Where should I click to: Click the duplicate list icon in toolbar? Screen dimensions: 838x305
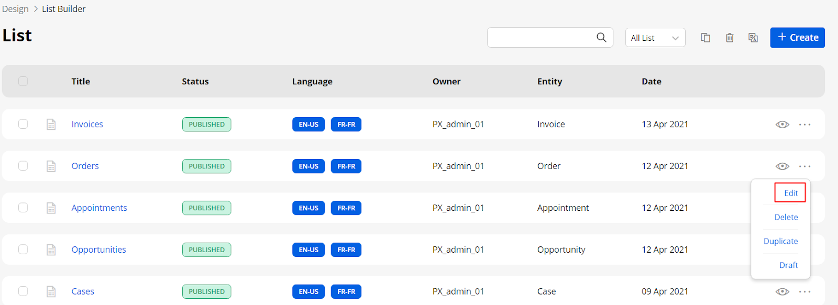(x=705, y=38)
